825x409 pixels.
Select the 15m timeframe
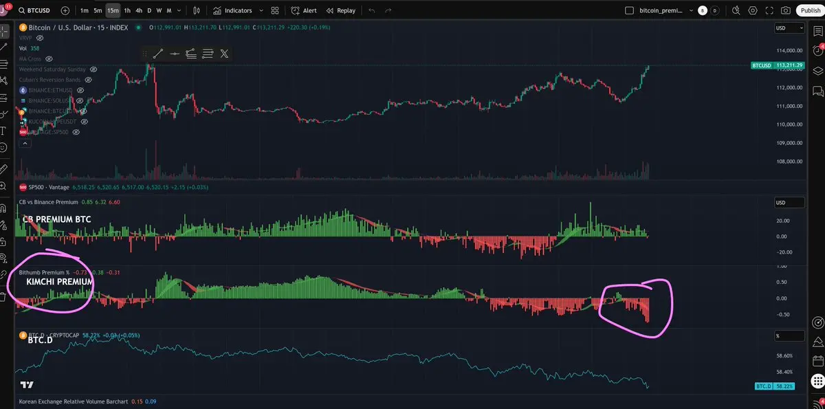point(113,10)
